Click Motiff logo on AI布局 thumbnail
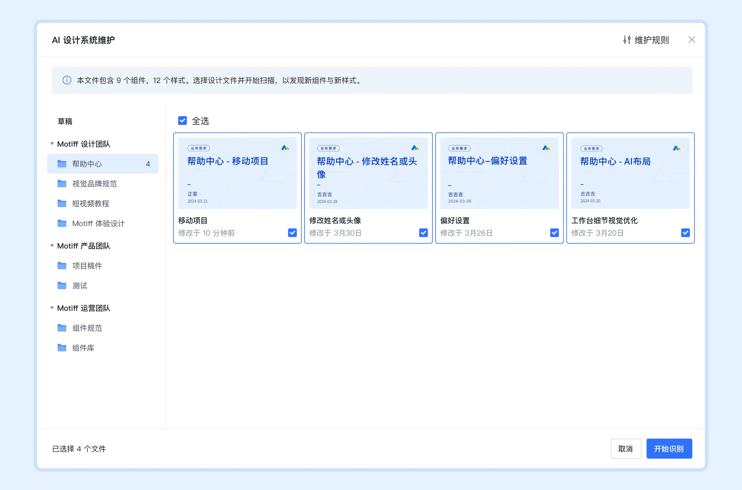This screenshot has width=742, height=490. pos(676,148)
